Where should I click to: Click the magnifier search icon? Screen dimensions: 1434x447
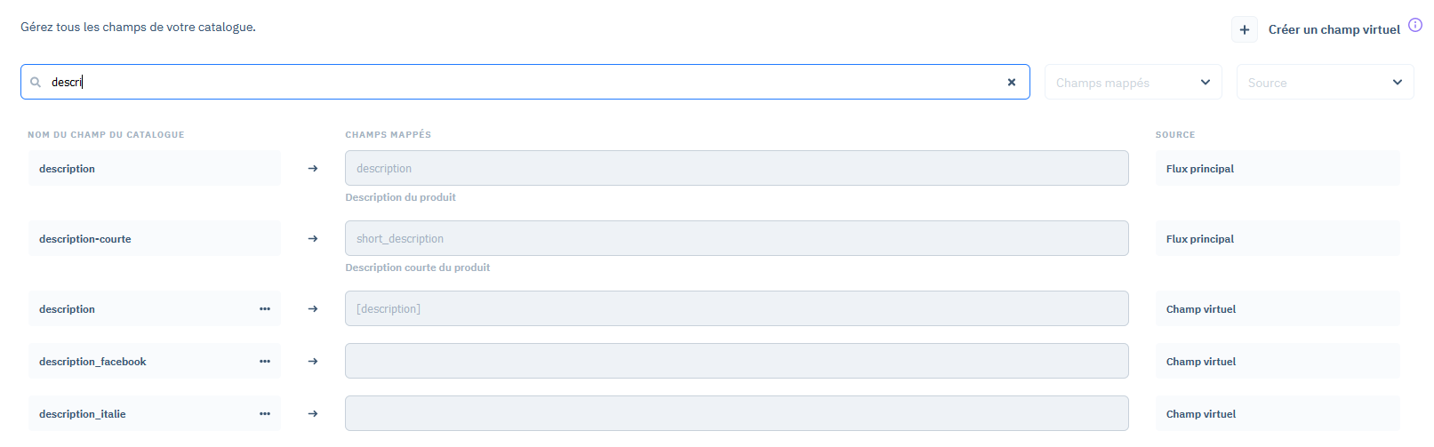pyautogui.click(x=36, y=83)
